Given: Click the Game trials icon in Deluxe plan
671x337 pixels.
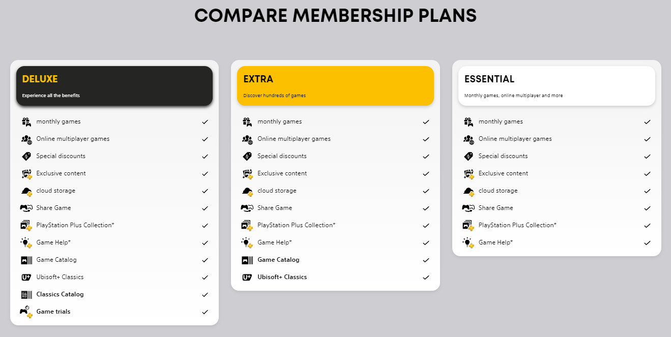Looking at the screenshot, I should click(26, 312).
